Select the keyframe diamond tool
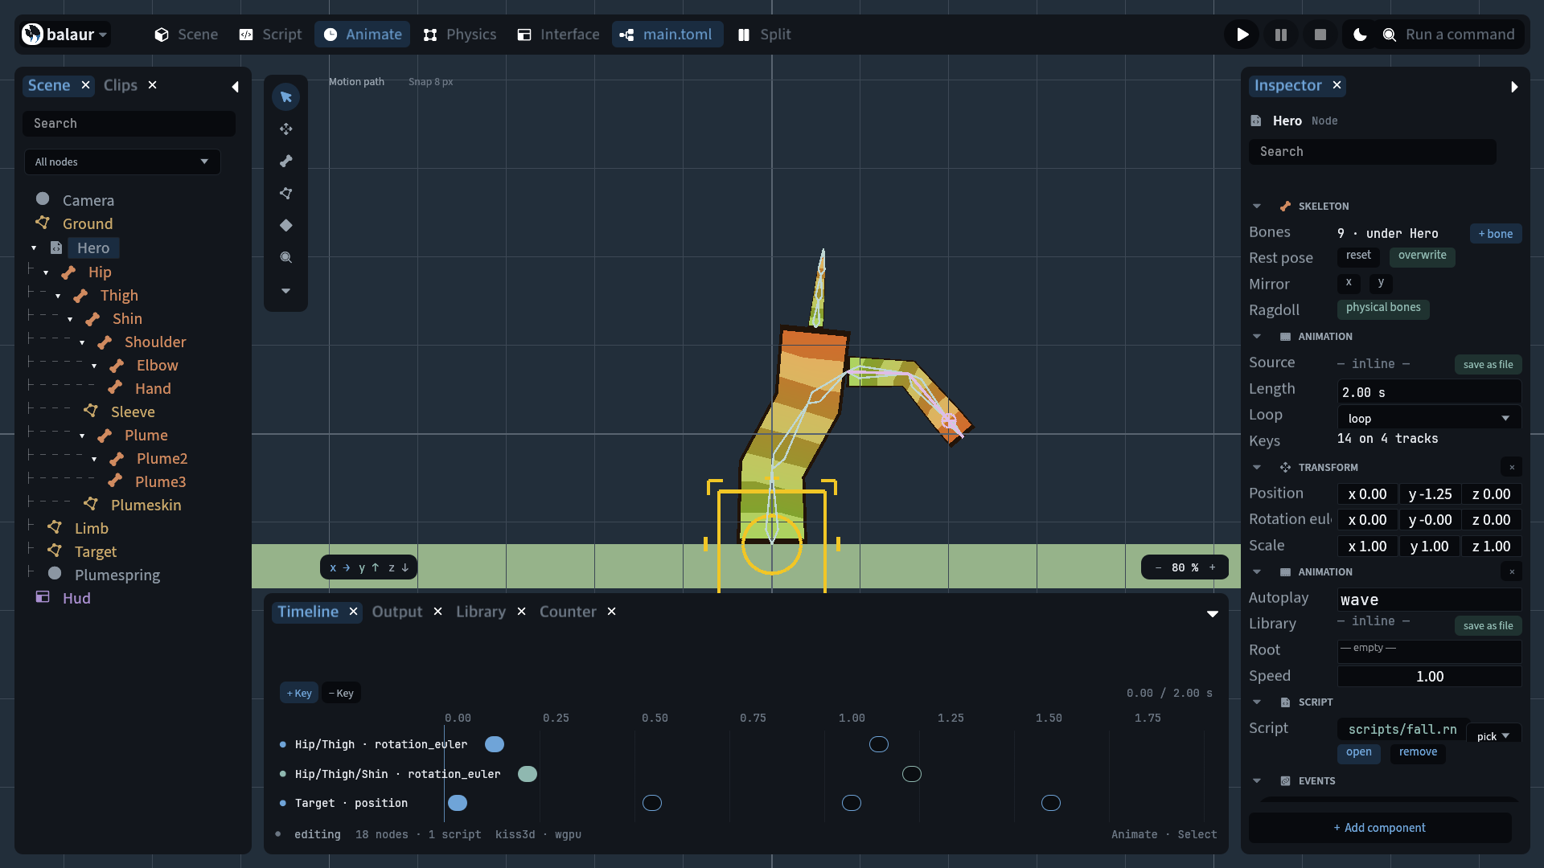Image resolution: width=1544 pixels, height=868 pixels. pyautogui.click(x=285, y=225)
